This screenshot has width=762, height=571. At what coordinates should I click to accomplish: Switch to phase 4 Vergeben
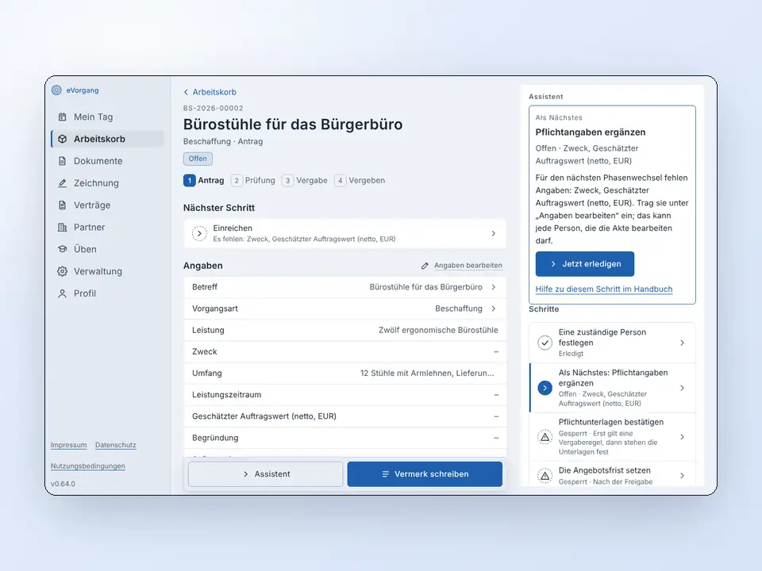pyautogui.click(x=360, y=181)
